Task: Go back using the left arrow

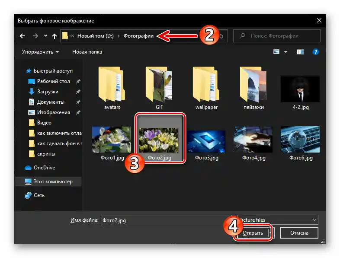Action: [x=22, y=36]
